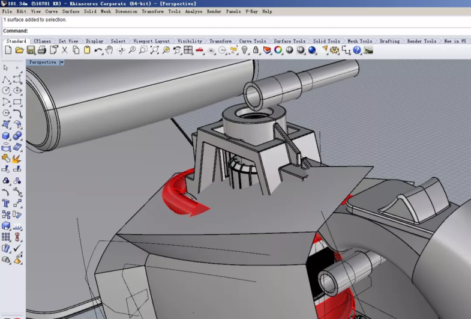Click the Undo arrow icon

point(98,50)
